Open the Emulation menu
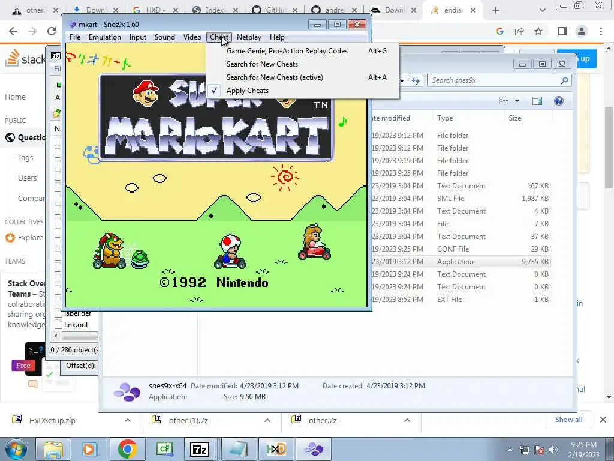Viewport: 614px width, 461px height. pyautogui.click(x=104, y=37)
